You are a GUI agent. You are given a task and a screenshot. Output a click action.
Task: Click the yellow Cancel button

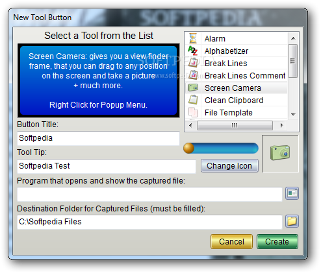tap(231, 241)
